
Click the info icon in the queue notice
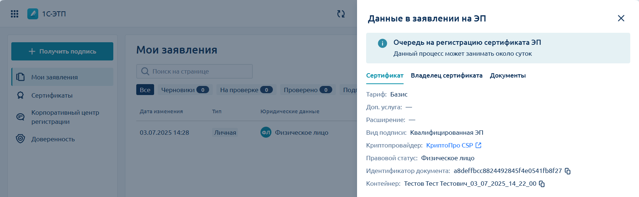[383, 43]
